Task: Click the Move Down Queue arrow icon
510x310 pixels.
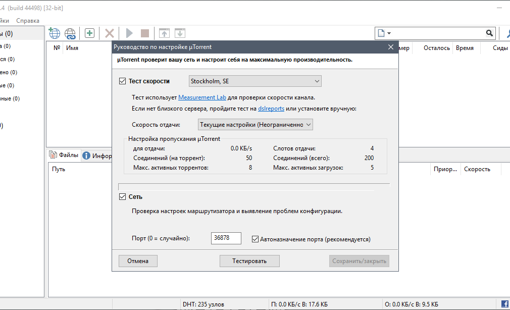Action: [x=180, y=33]
